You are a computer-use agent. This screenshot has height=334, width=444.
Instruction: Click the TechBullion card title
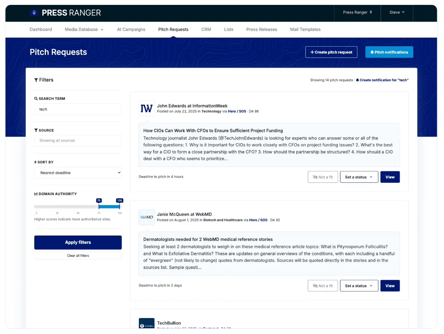click(169, 323)
